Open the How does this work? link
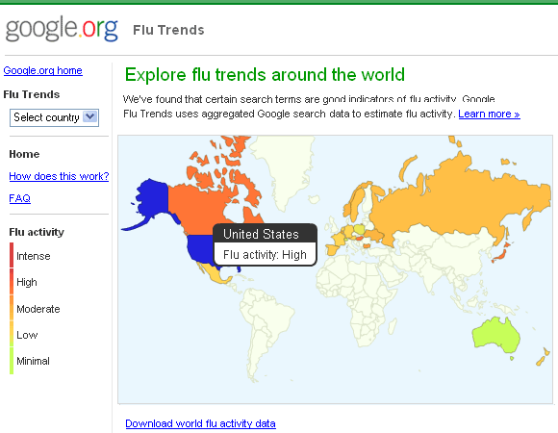Viewport: 558px width, 433px height. coord(59,176)
